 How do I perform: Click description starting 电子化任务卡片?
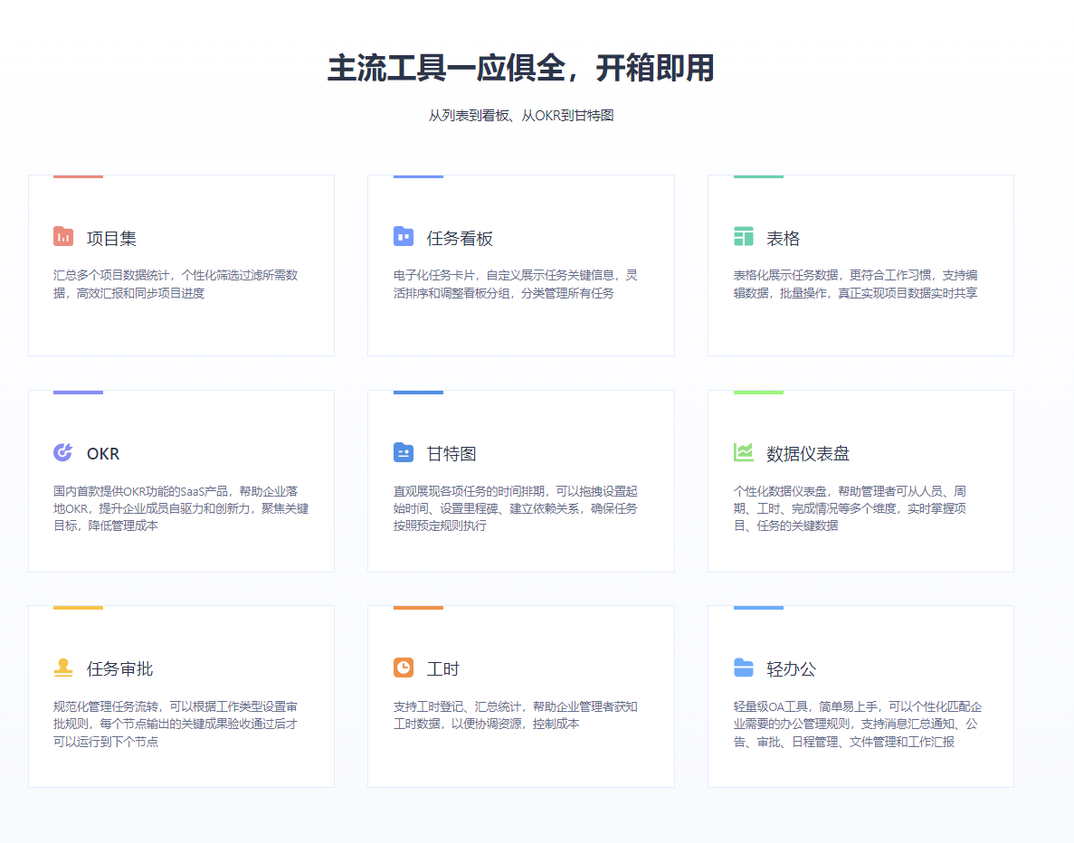pyautogui.click(x=516, y=284)
